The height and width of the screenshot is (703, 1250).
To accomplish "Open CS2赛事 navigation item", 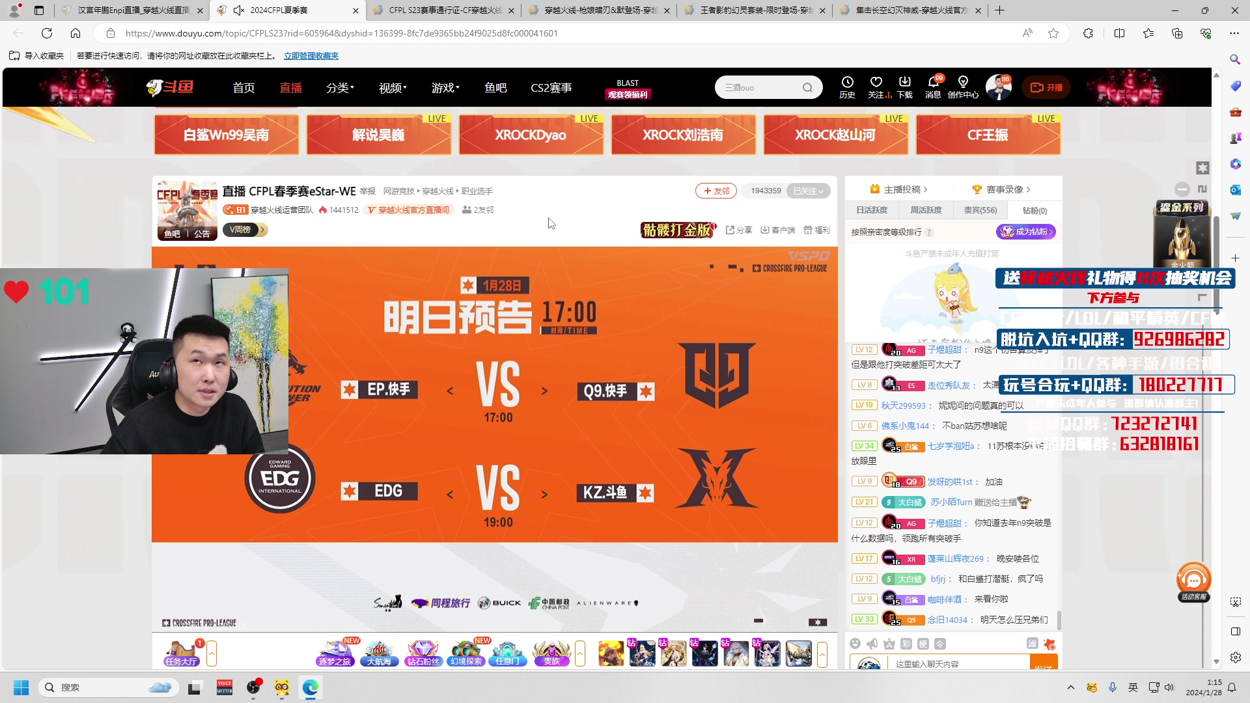I will click(x=551, y=87).
